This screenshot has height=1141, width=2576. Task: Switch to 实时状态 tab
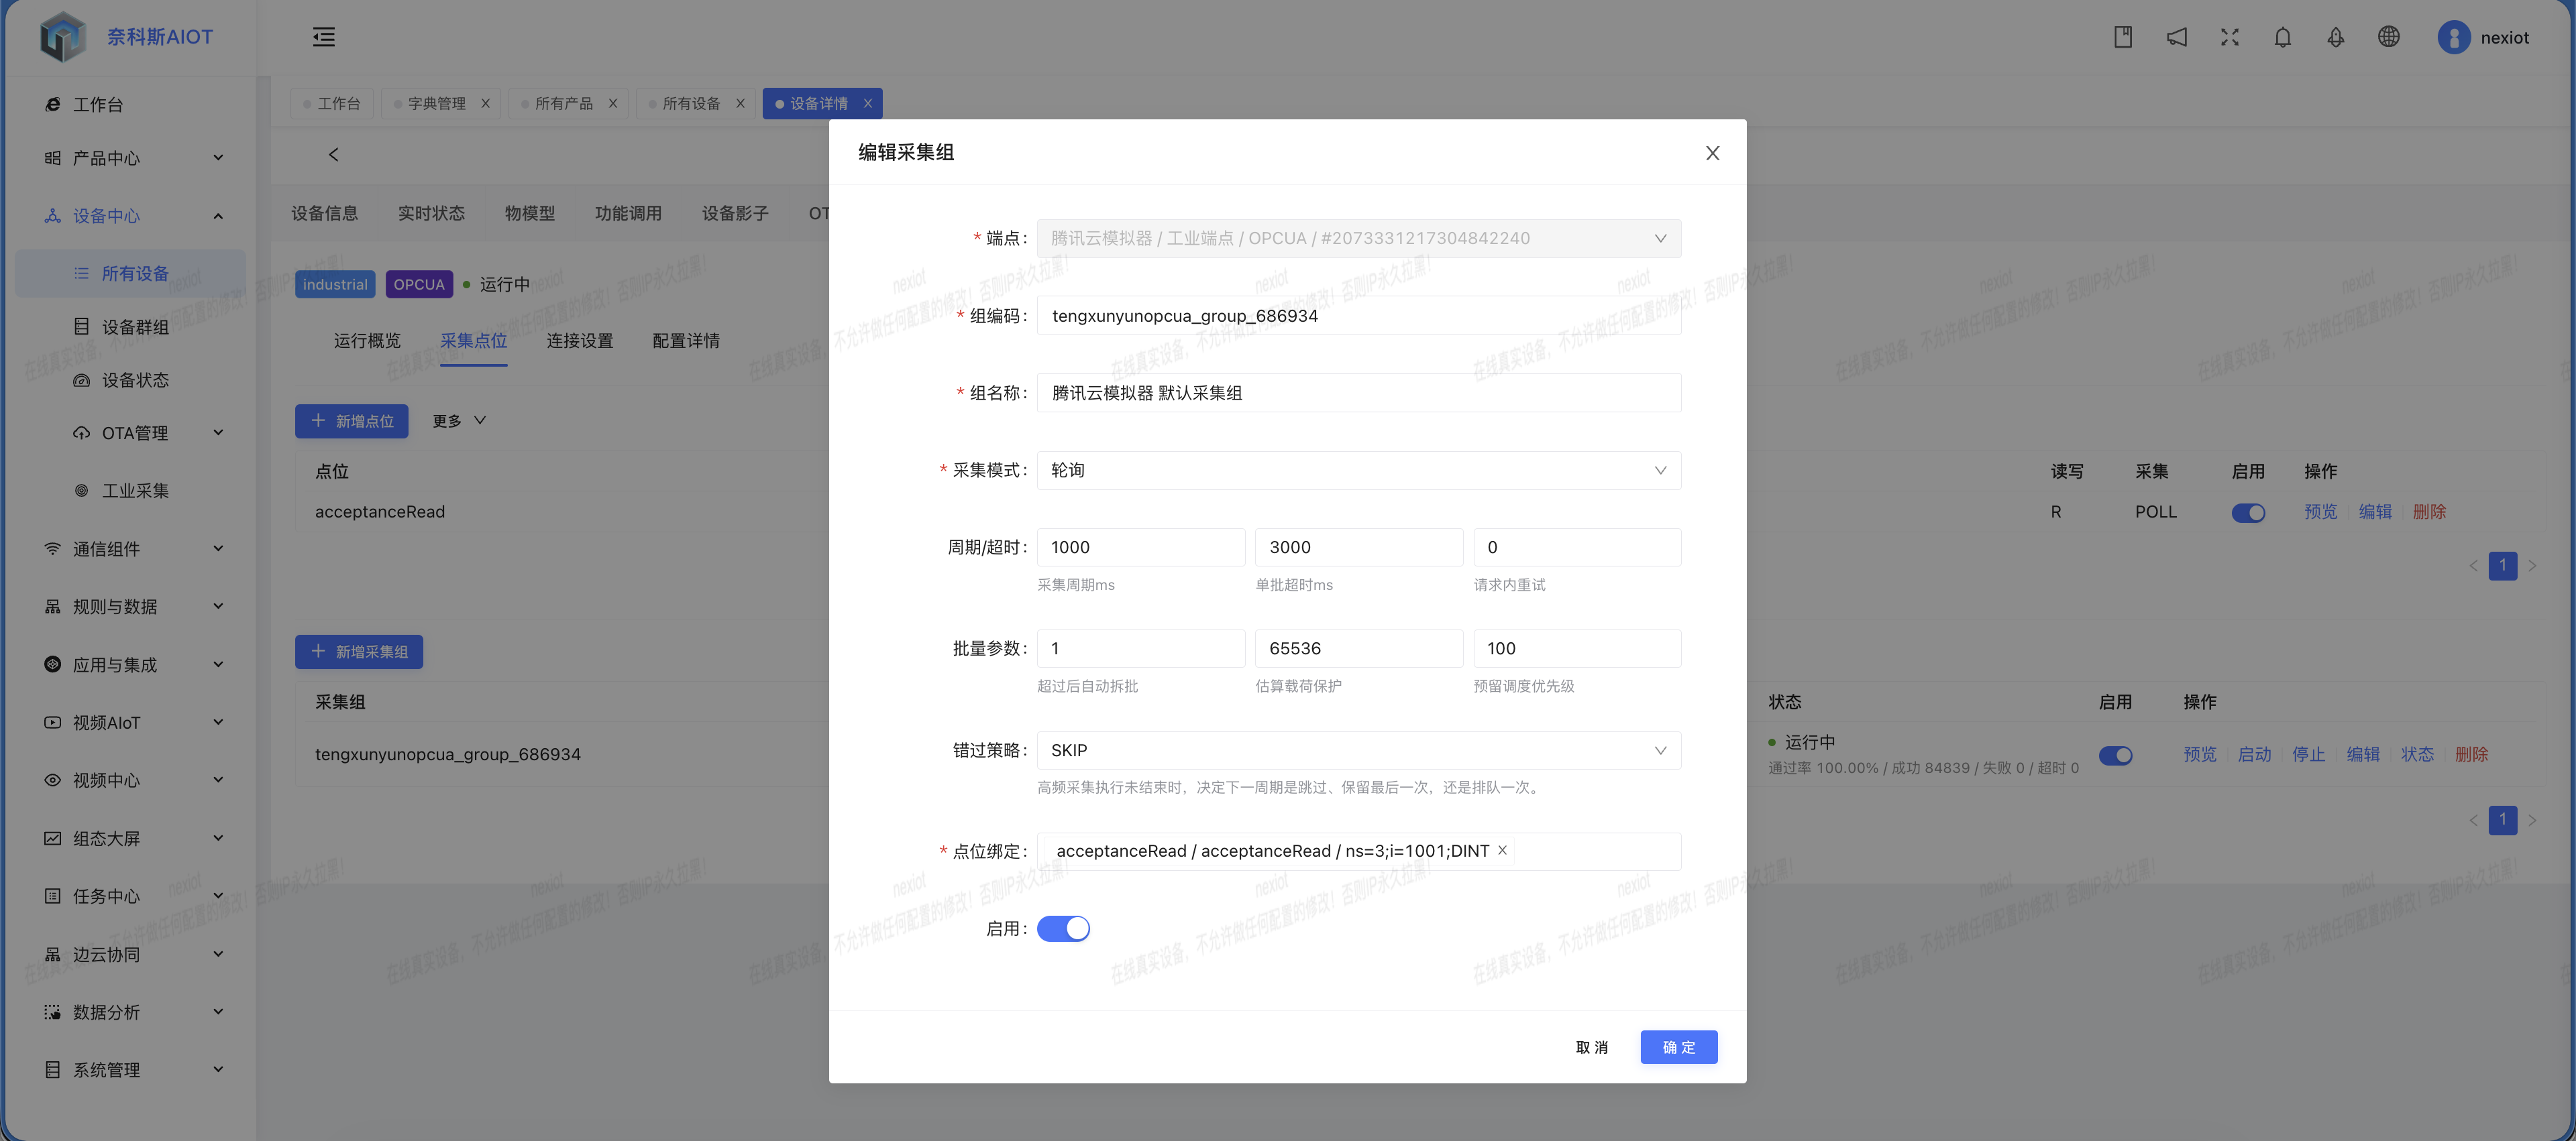point(431,214)
